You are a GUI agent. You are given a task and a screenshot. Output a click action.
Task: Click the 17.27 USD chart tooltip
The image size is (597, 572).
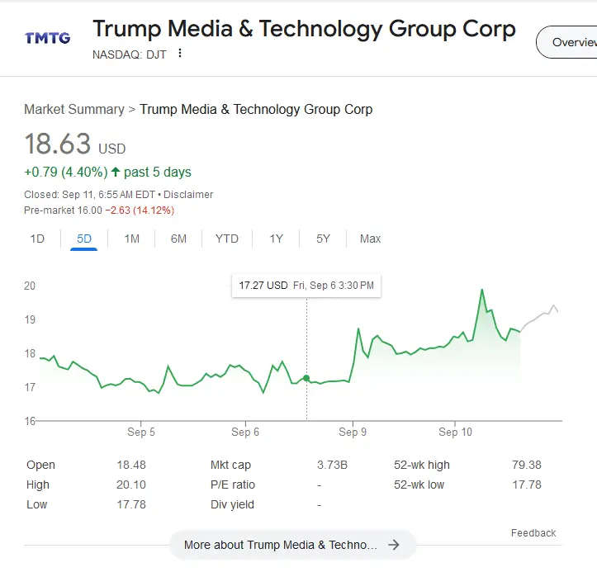point(306,286)
